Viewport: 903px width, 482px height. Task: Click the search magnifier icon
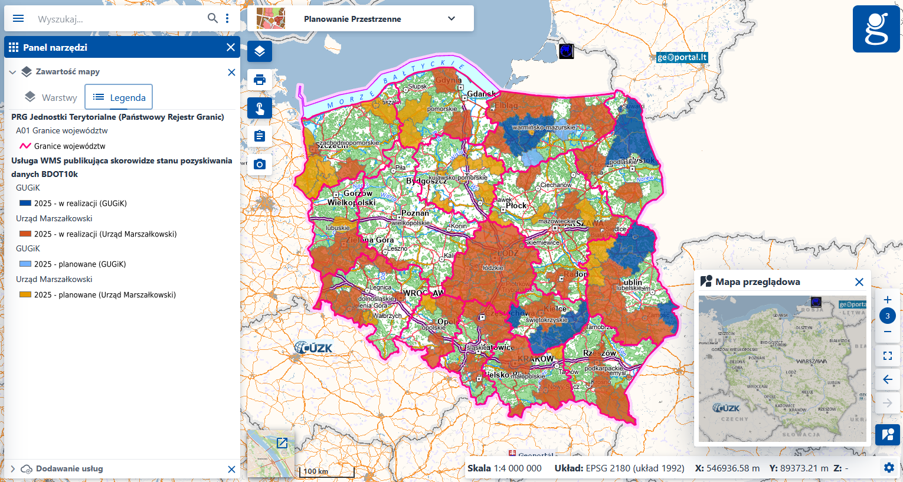212,19
